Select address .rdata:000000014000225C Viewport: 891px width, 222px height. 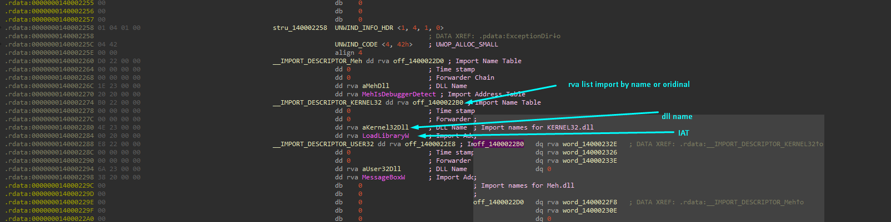[49, 44]
